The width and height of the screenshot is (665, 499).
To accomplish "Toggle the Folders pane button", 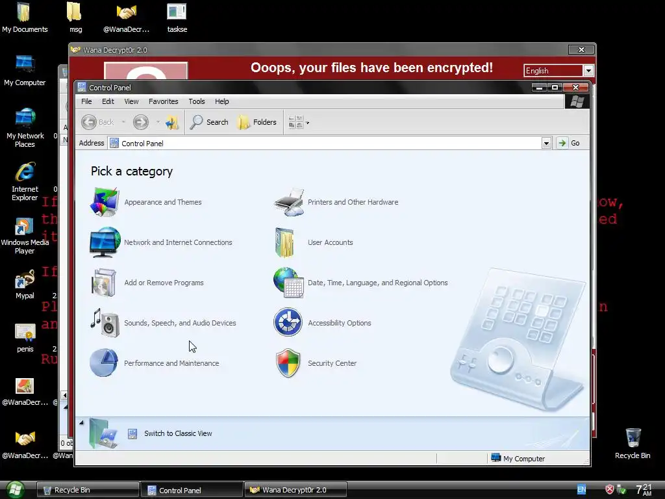I will point(257,122).
